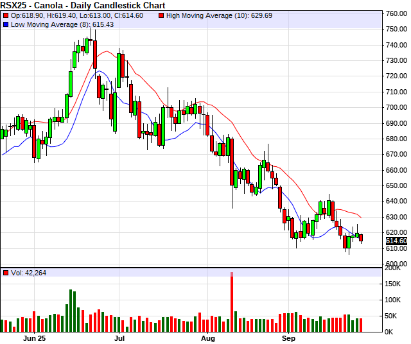
Task: Click the blue Low Moving Average legend swatch
Action: (6, 24)
